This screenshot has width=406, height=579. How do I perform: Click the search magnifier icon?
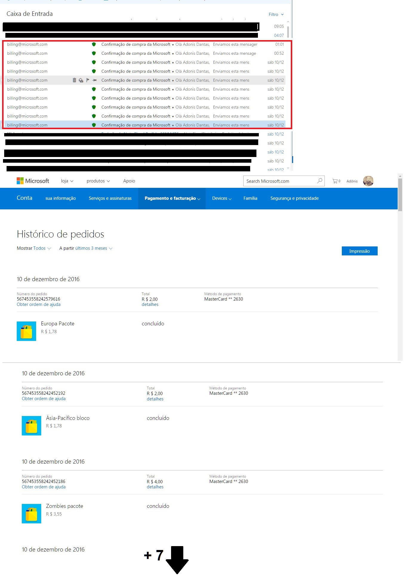coord(320,181)
